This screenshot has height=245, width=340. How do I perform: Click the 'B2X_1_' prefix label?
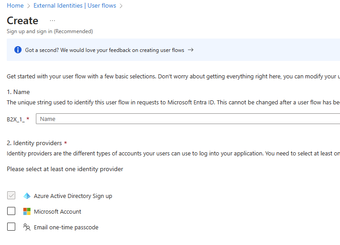point(16,119)
